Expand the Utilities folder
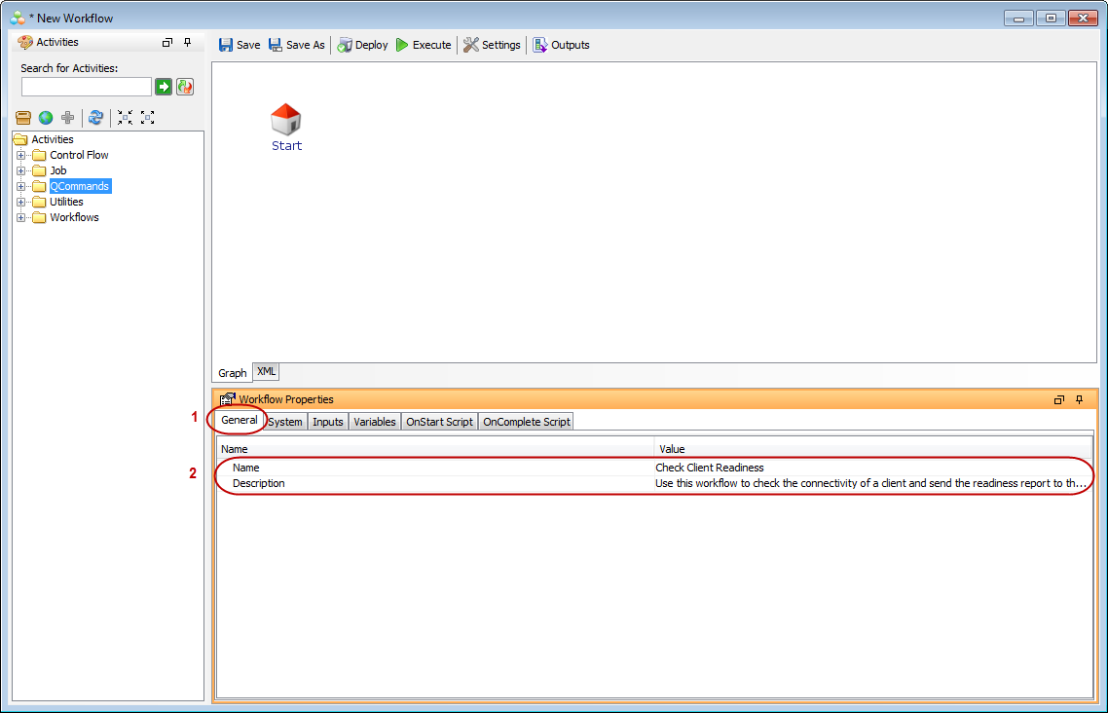Viewport: 1108px width, 713px height. pyautogui.click(x=20, y=202)
